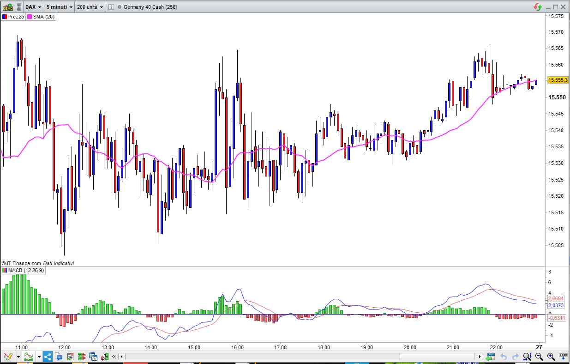Click the MACD histogram value -0,6311
This screenshot has height=364, width=570.
pos(556,317)
